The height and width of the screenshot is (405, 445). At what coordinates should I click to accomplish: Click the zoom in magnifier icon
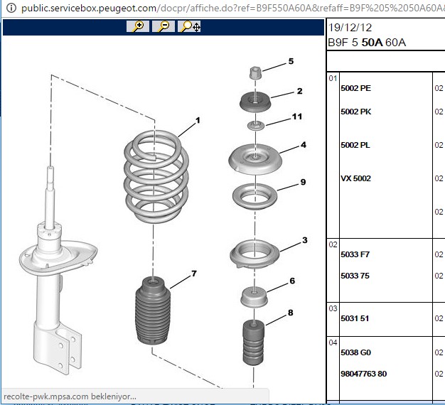point(138,26)
